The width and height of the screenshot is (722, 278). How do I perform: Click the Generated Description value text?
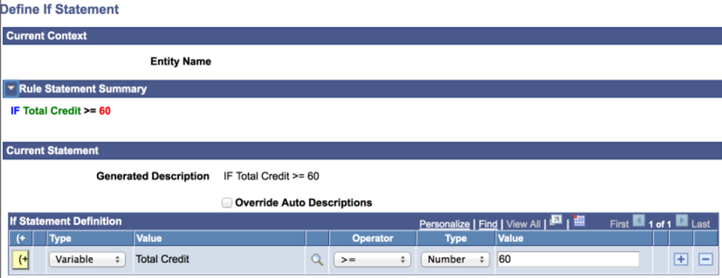point(271,176)
